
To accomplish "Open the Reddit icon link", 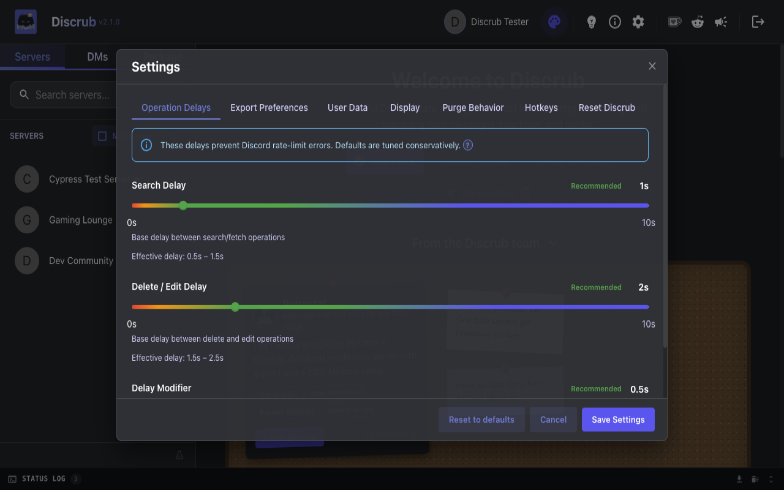I will (698, 22).
